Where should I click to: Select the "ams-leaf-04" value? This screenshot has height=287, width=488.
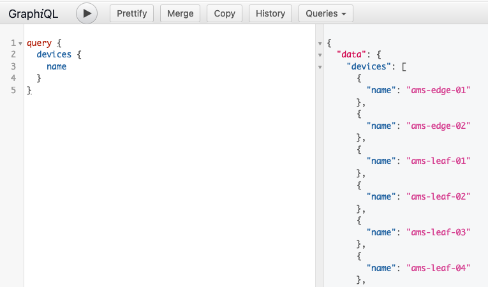coord(438,268)
